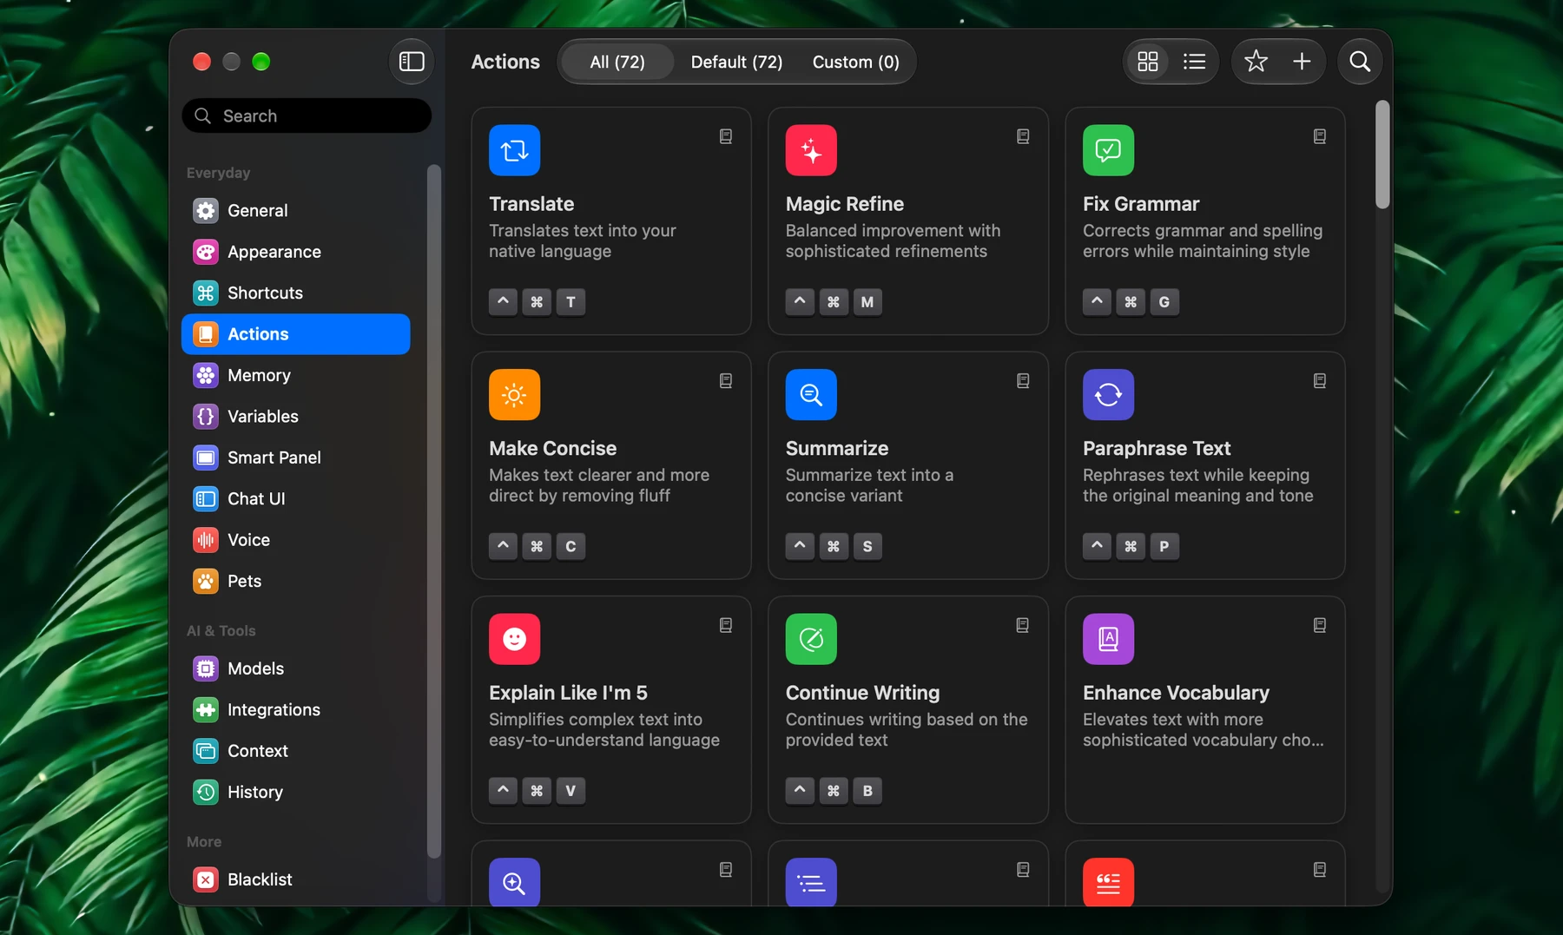Click the Summarize blue icon
Image resolution: width=1563 pixels, height=935 pixels.
pos(811,395)
